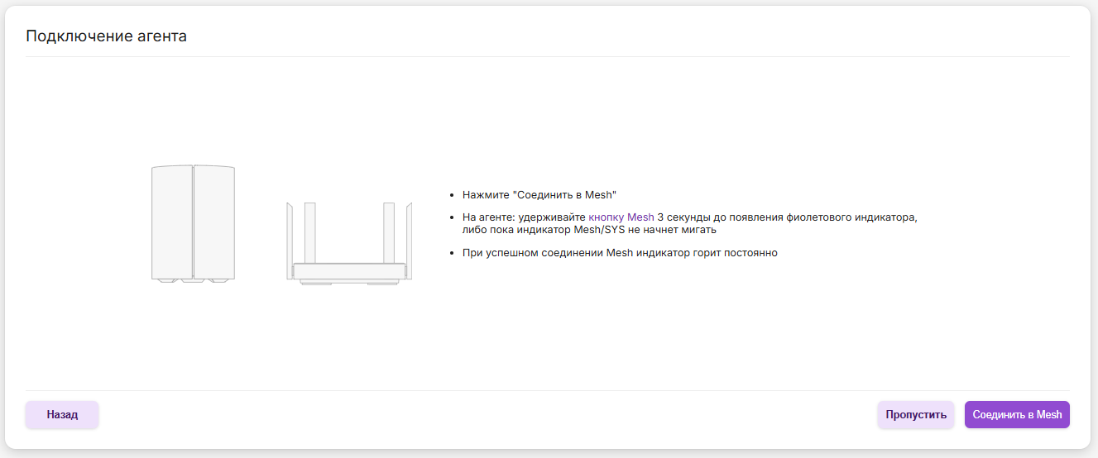Select the router's leftmost outer antenna
1098x458 pixels.
pyautogui.click(x=290, y=240)
